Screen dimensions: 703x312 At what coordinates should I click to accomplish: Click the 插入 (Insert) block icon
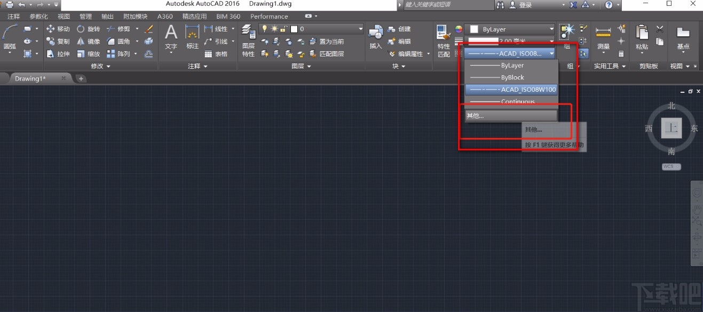[x=376, y=37]
